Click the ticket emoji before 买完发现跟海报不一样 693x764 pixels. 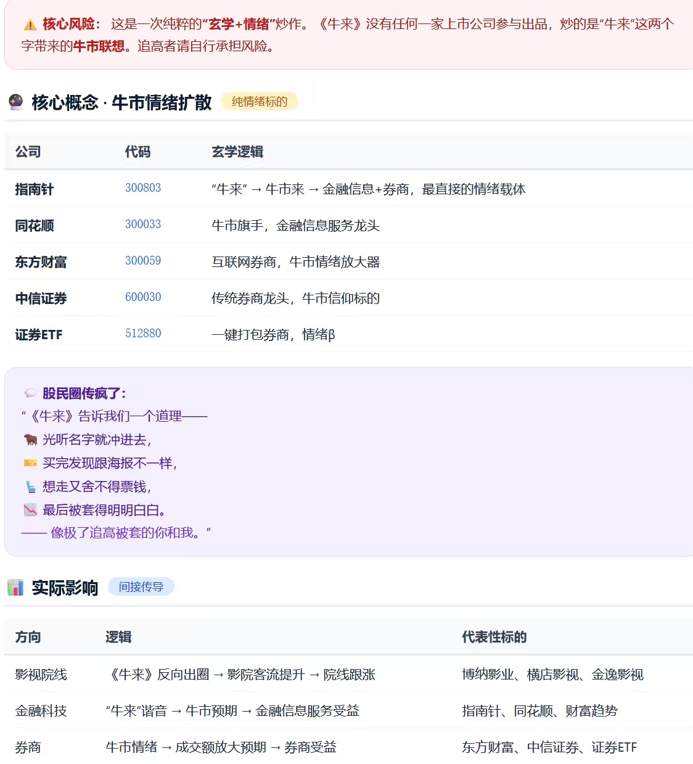point(30,463)
